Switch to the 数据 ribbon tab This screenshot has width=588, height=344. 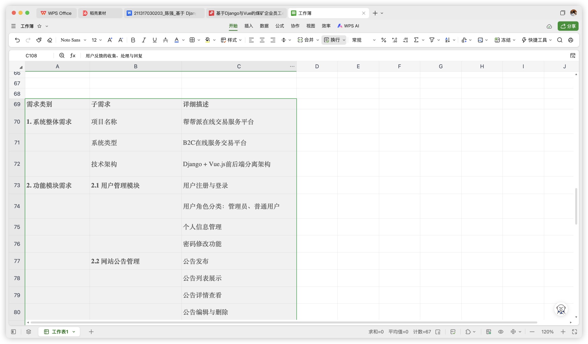pyautogui.click(x=264, y=26)
